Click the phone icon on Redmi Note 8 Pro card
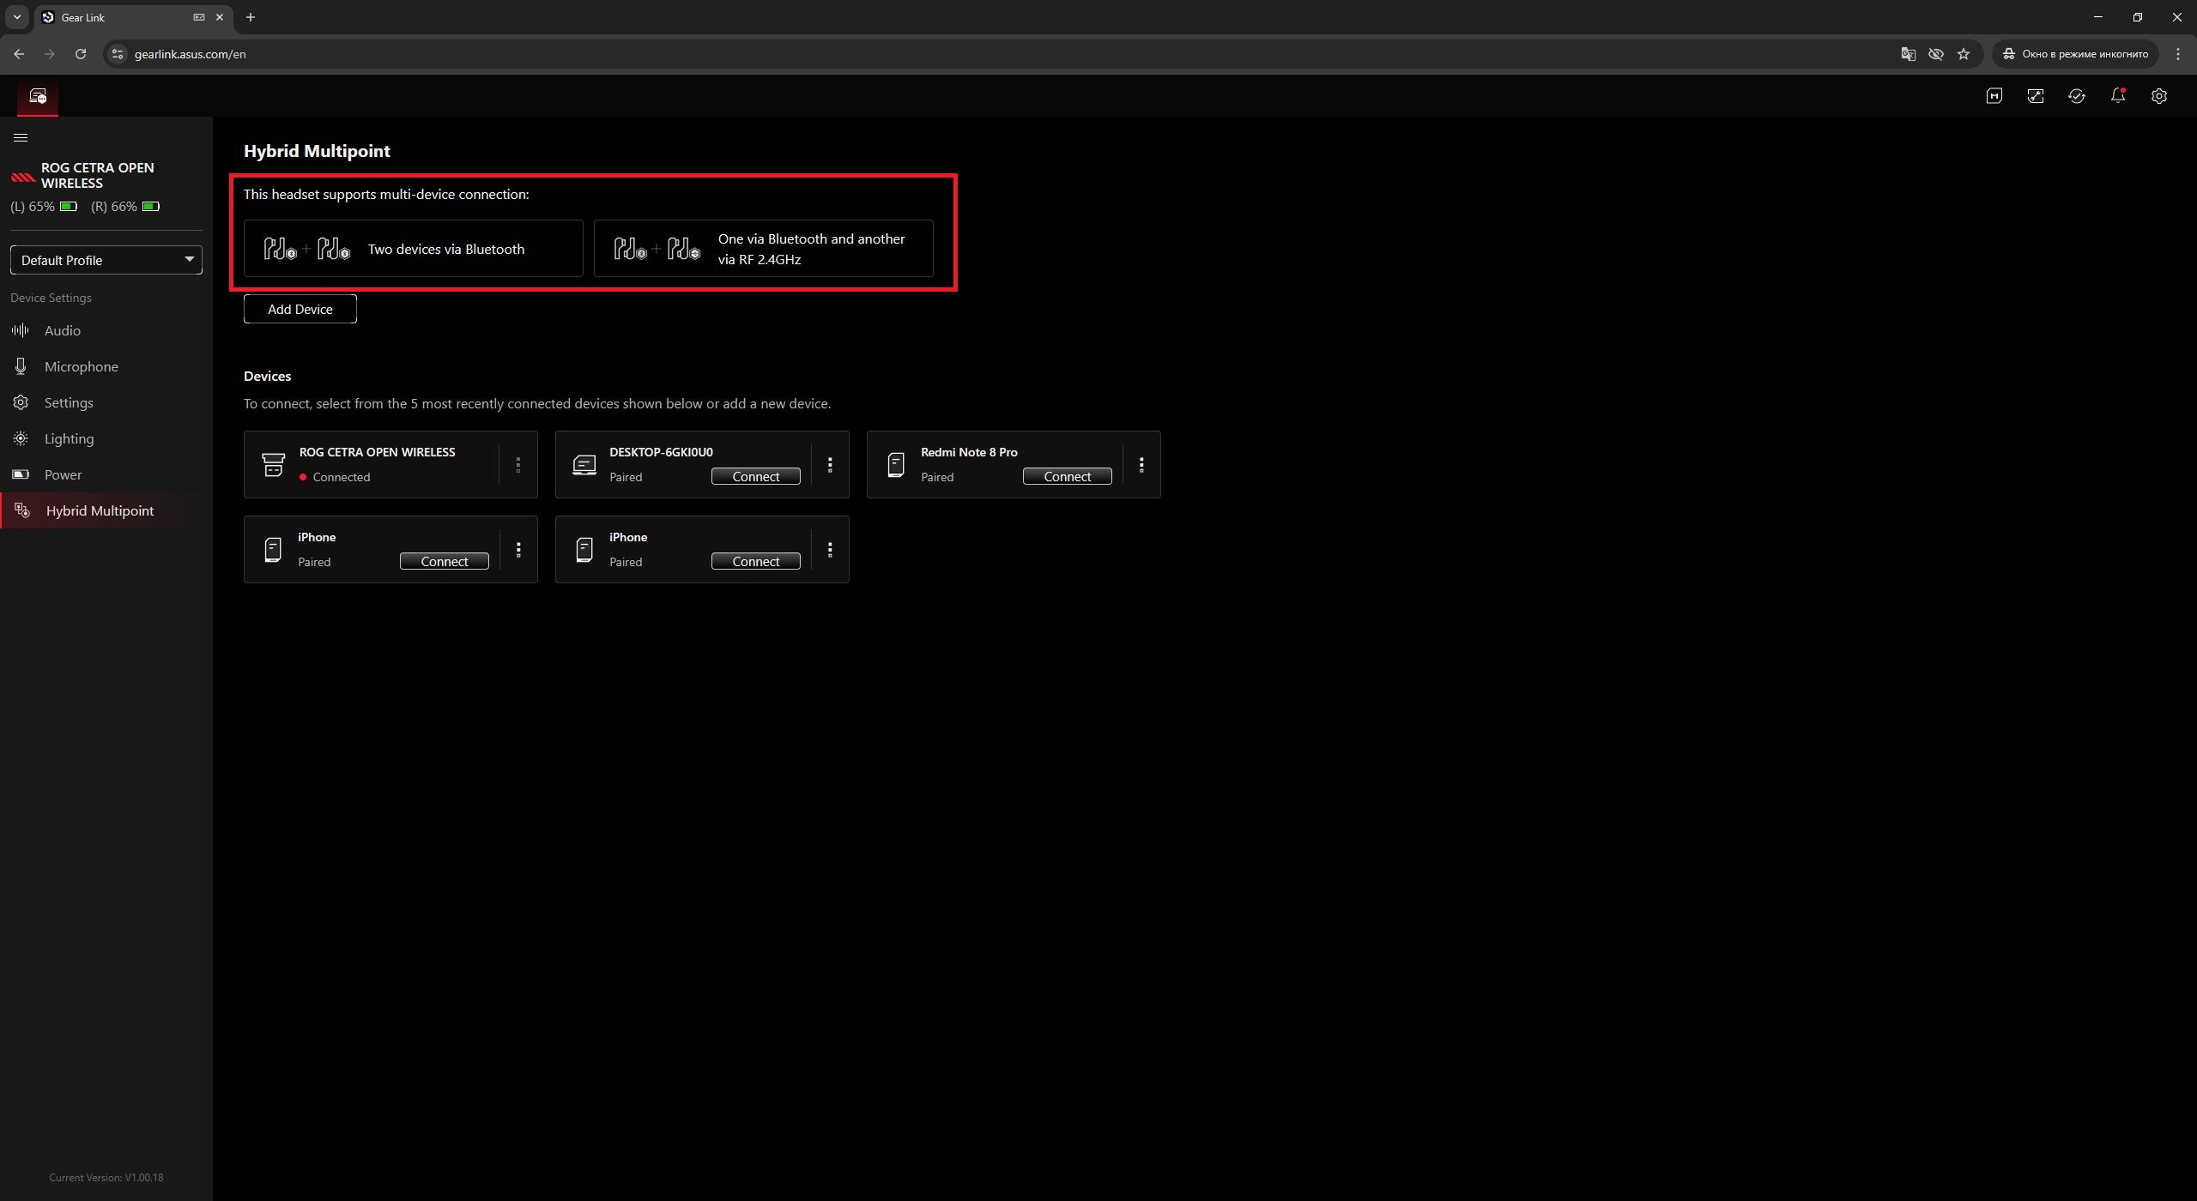The image size is (2197, 1201). pyautogui.click(x=896, y=464)
